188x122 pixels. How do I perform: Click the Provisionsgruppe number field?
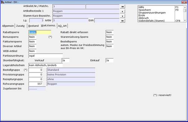click(35, 75)
